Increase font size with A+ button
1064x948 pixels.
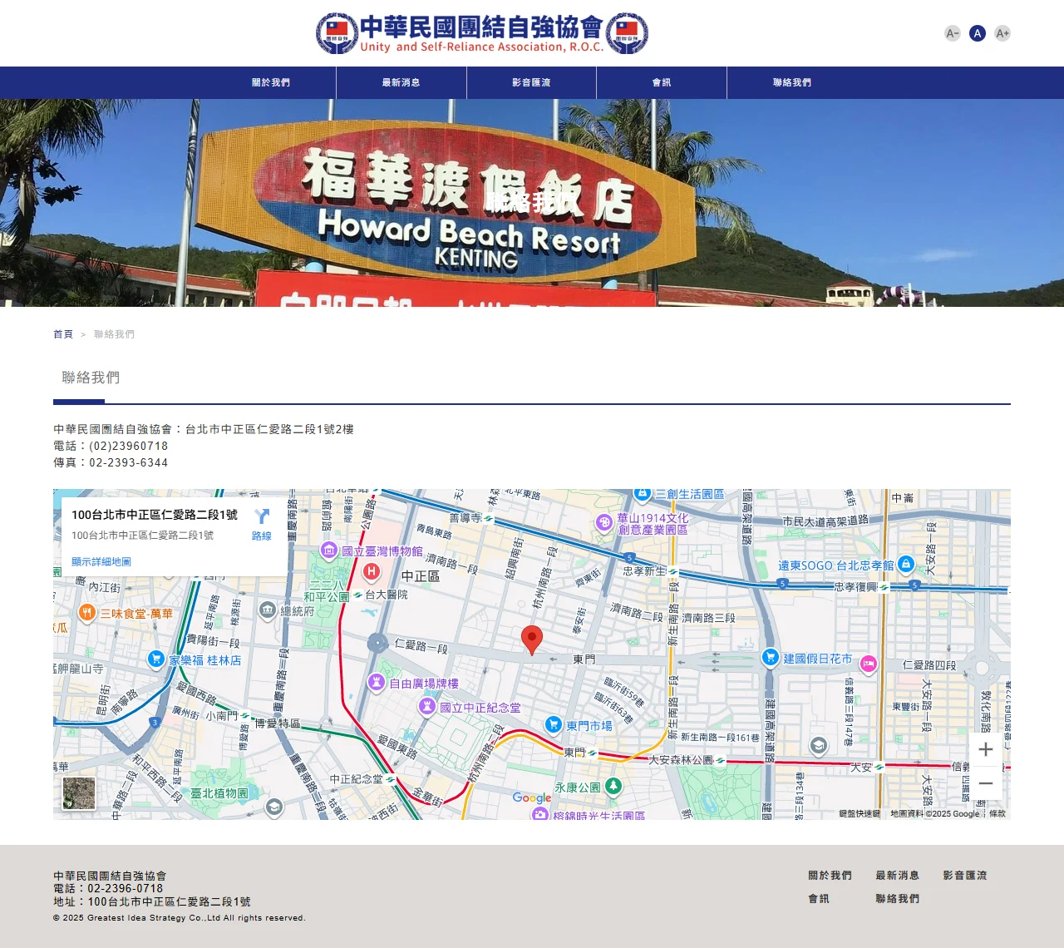coord(1002,33)
